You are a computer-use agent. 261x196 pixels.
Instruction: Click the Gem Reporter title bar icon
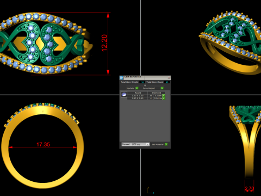121,78
